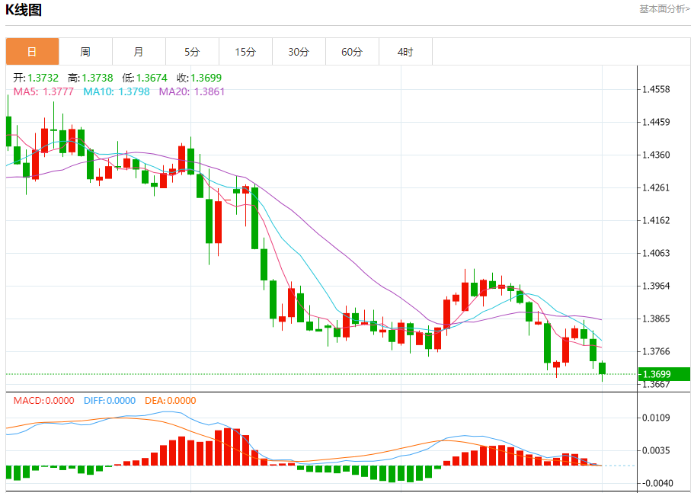Open the 60分 interval tab
The image size is (694, 493).
pos(352,52)
